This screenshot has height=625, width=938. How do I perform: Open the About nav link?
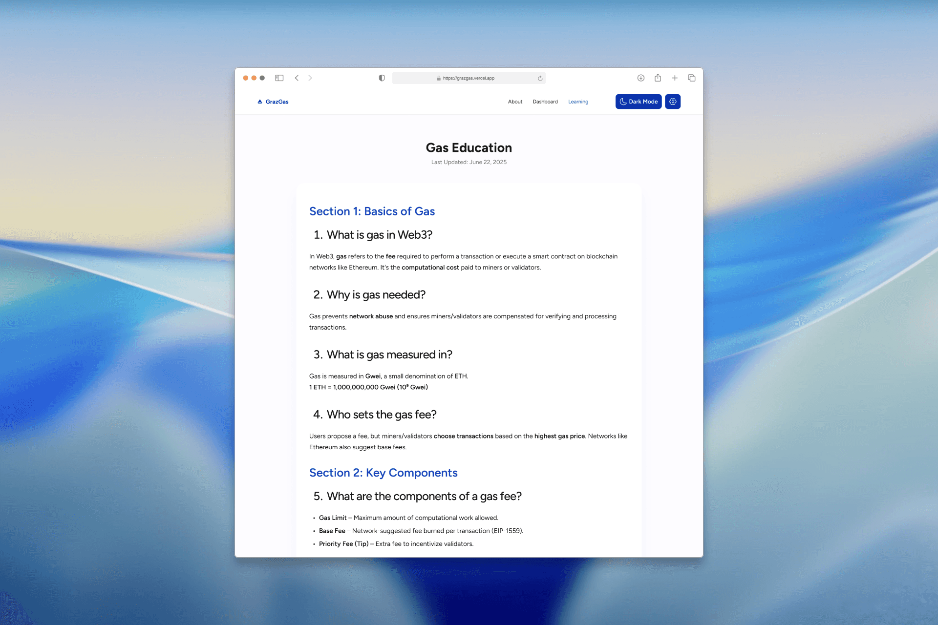(515, 102)
